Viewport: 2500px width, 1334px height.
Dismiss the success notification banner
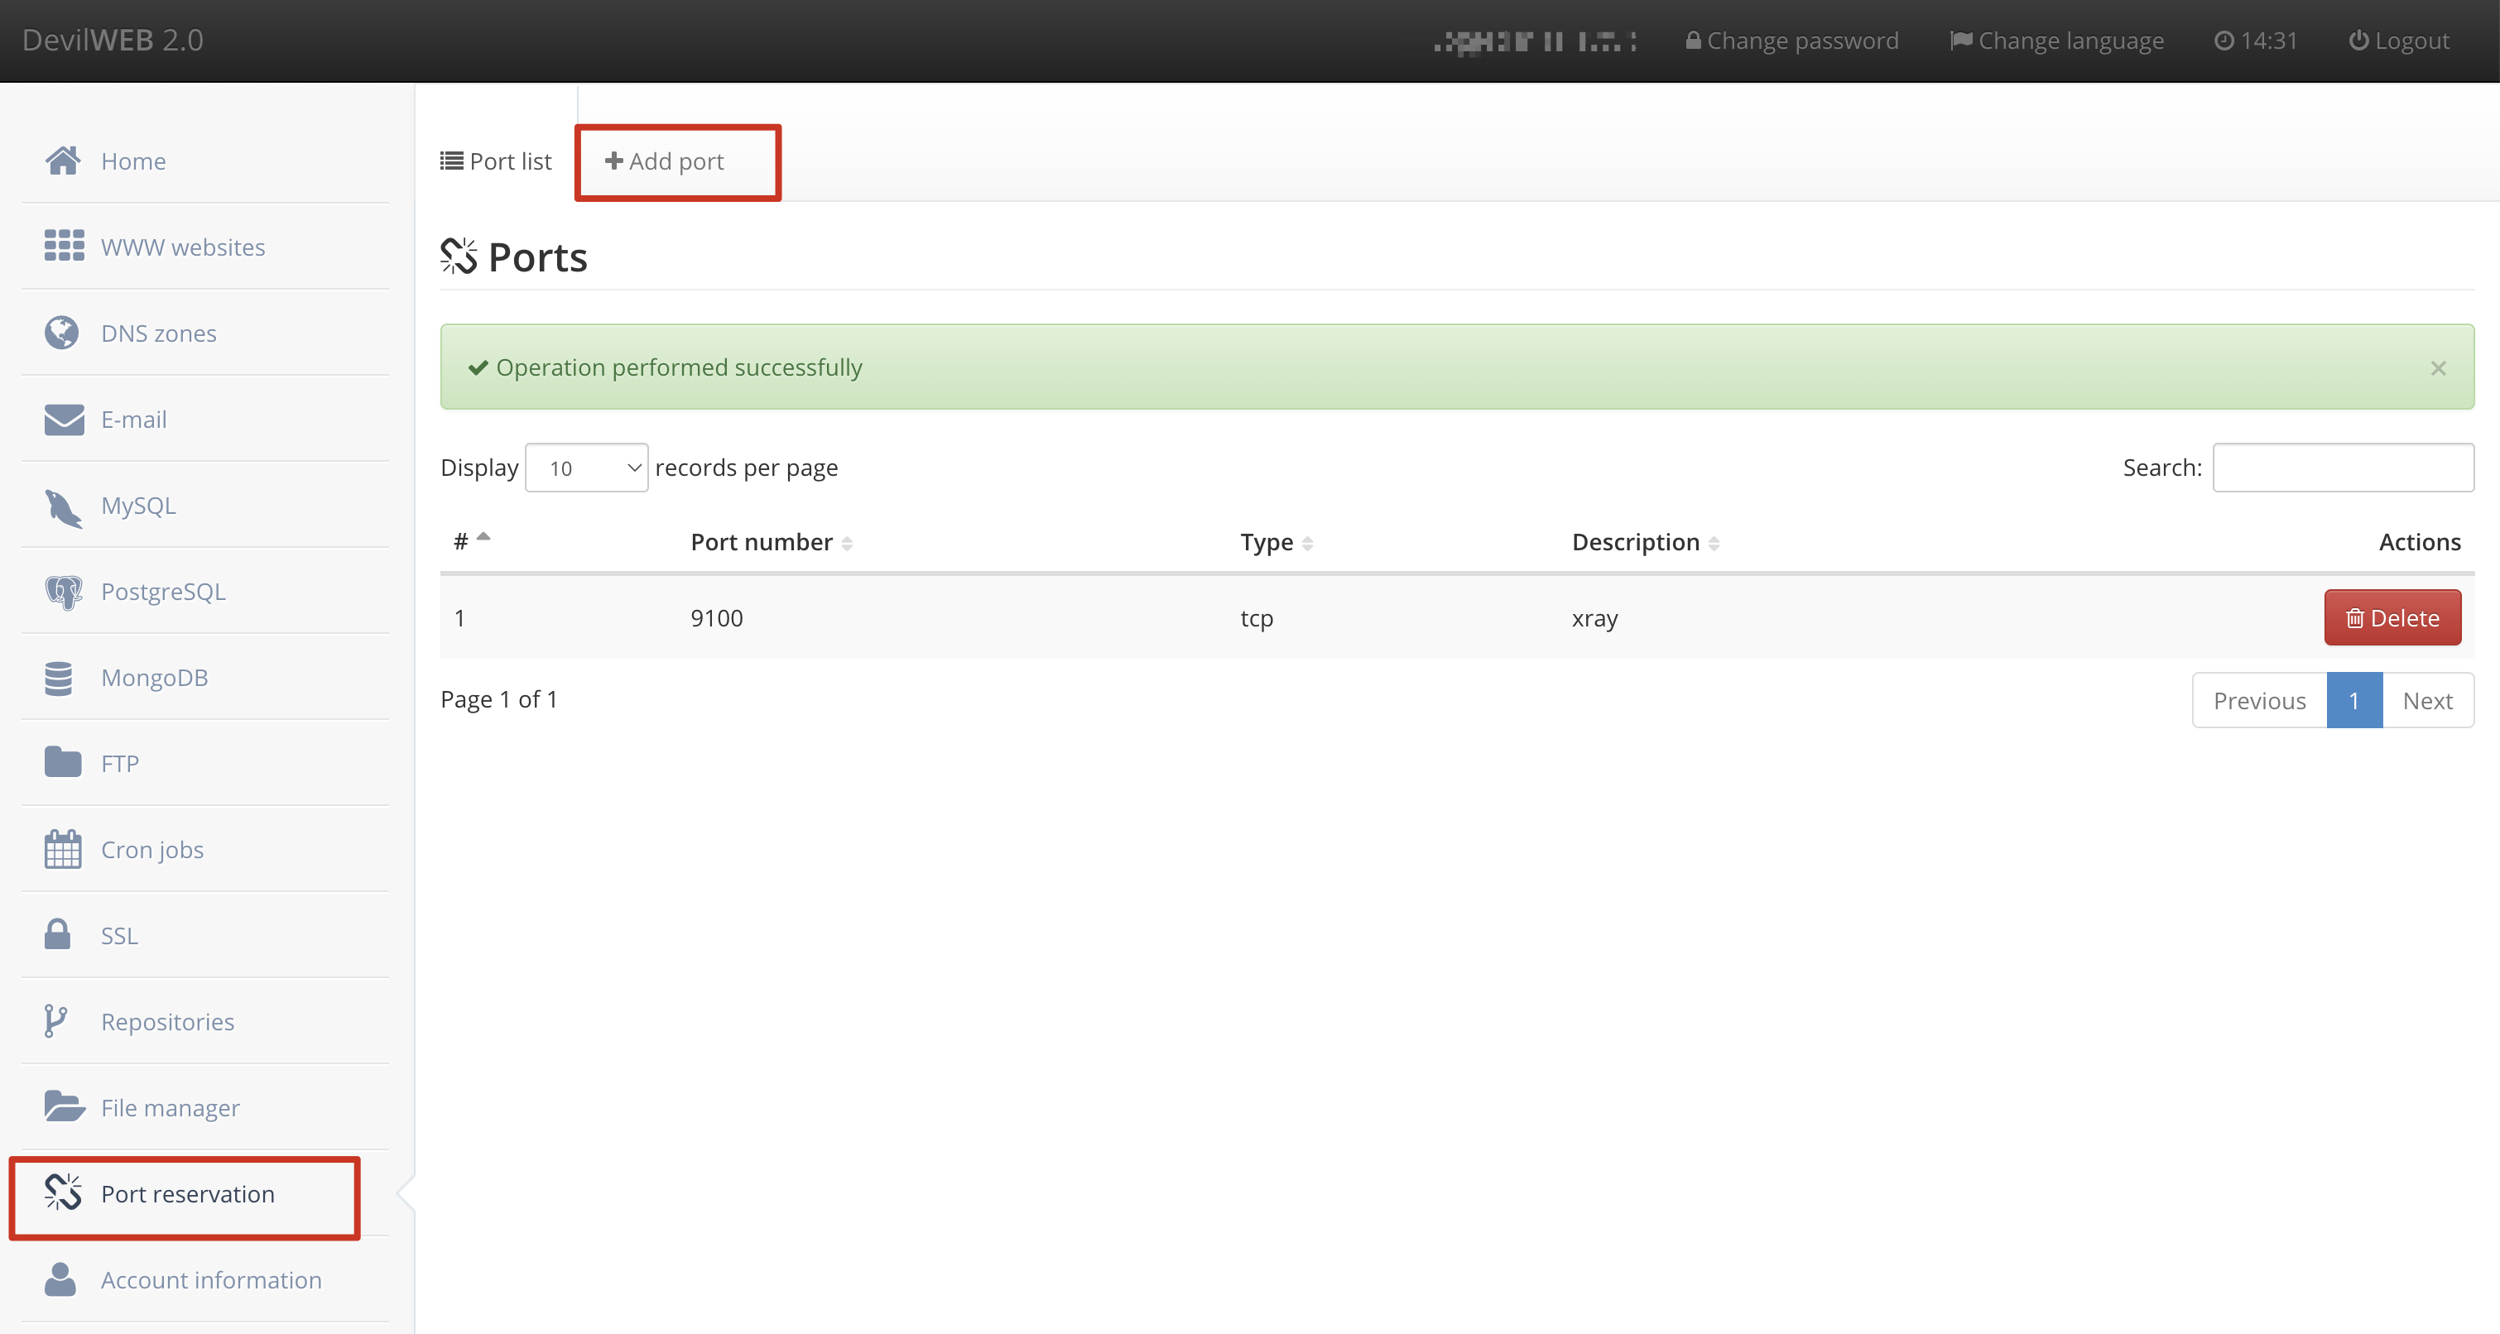(2438, 368)
